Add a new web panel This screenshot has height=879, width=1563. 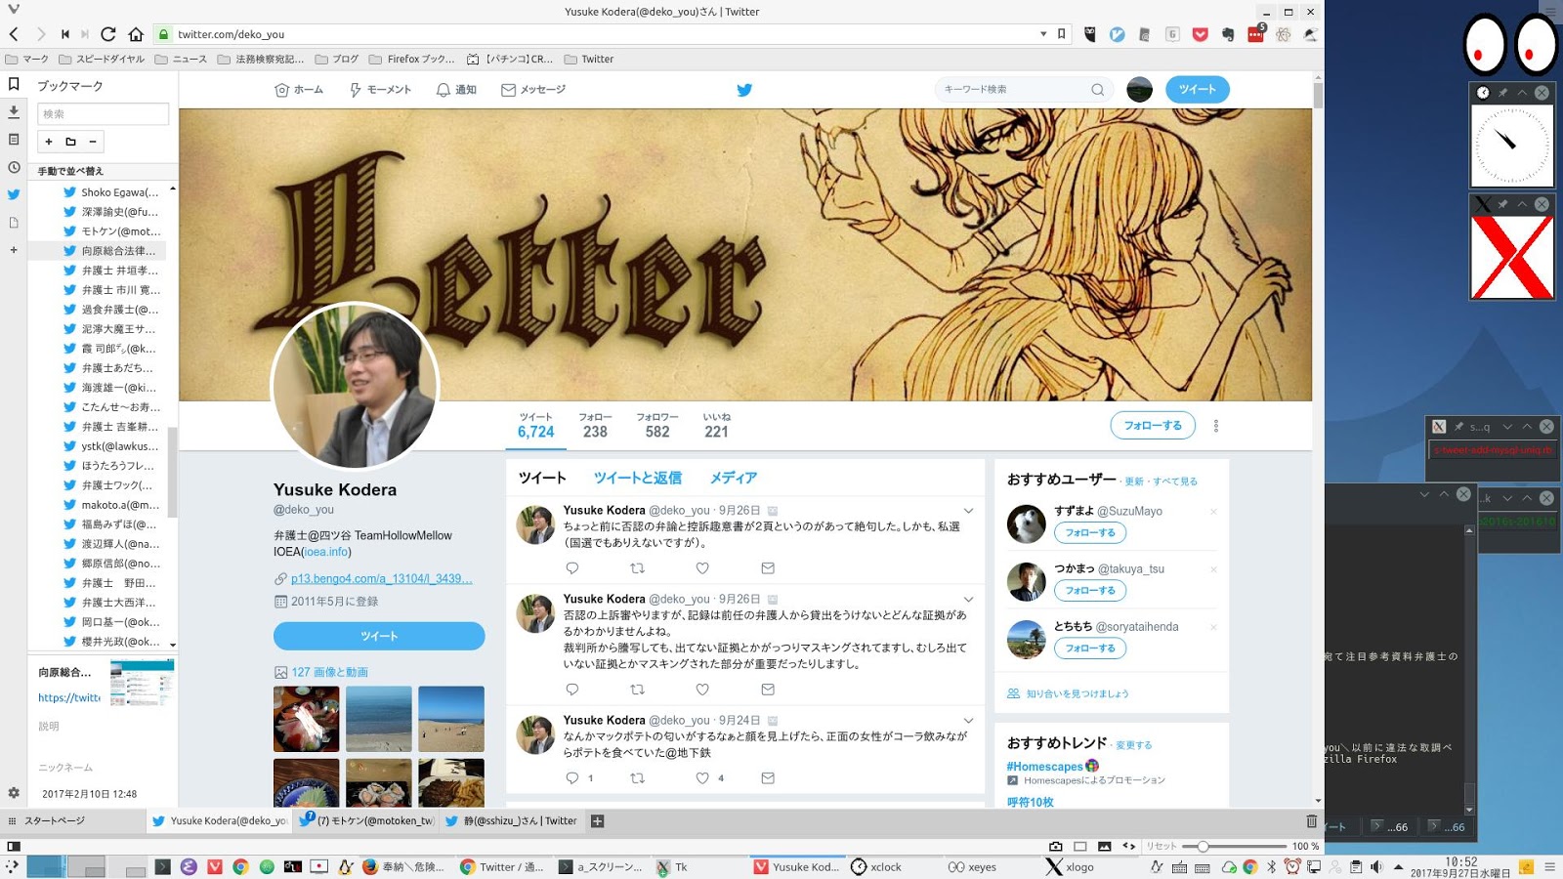pyautogui.click(x=14, y=250)
